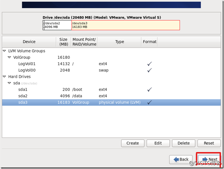Click the 14132 size value

pos(64,64)
